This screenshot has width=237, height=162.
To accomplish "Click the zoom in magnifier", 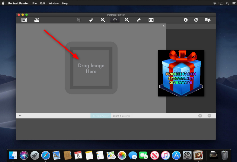I will tap(103, 20).
